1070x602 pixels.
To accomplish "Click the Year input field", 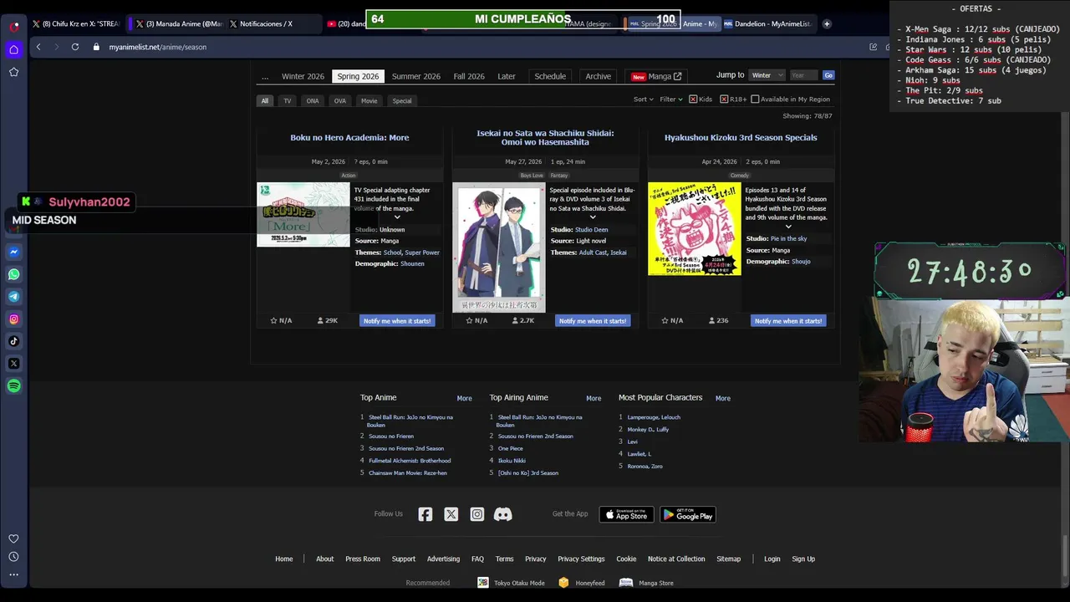I will (x=803, y=75).
